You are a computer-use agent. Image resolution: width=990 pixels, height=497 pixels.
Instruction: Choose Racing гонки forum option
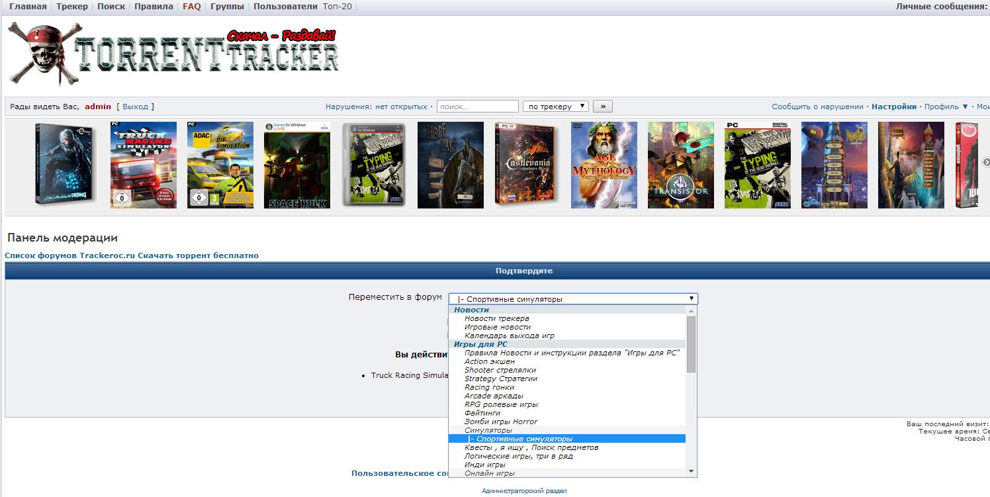click(x=489, y=387)
